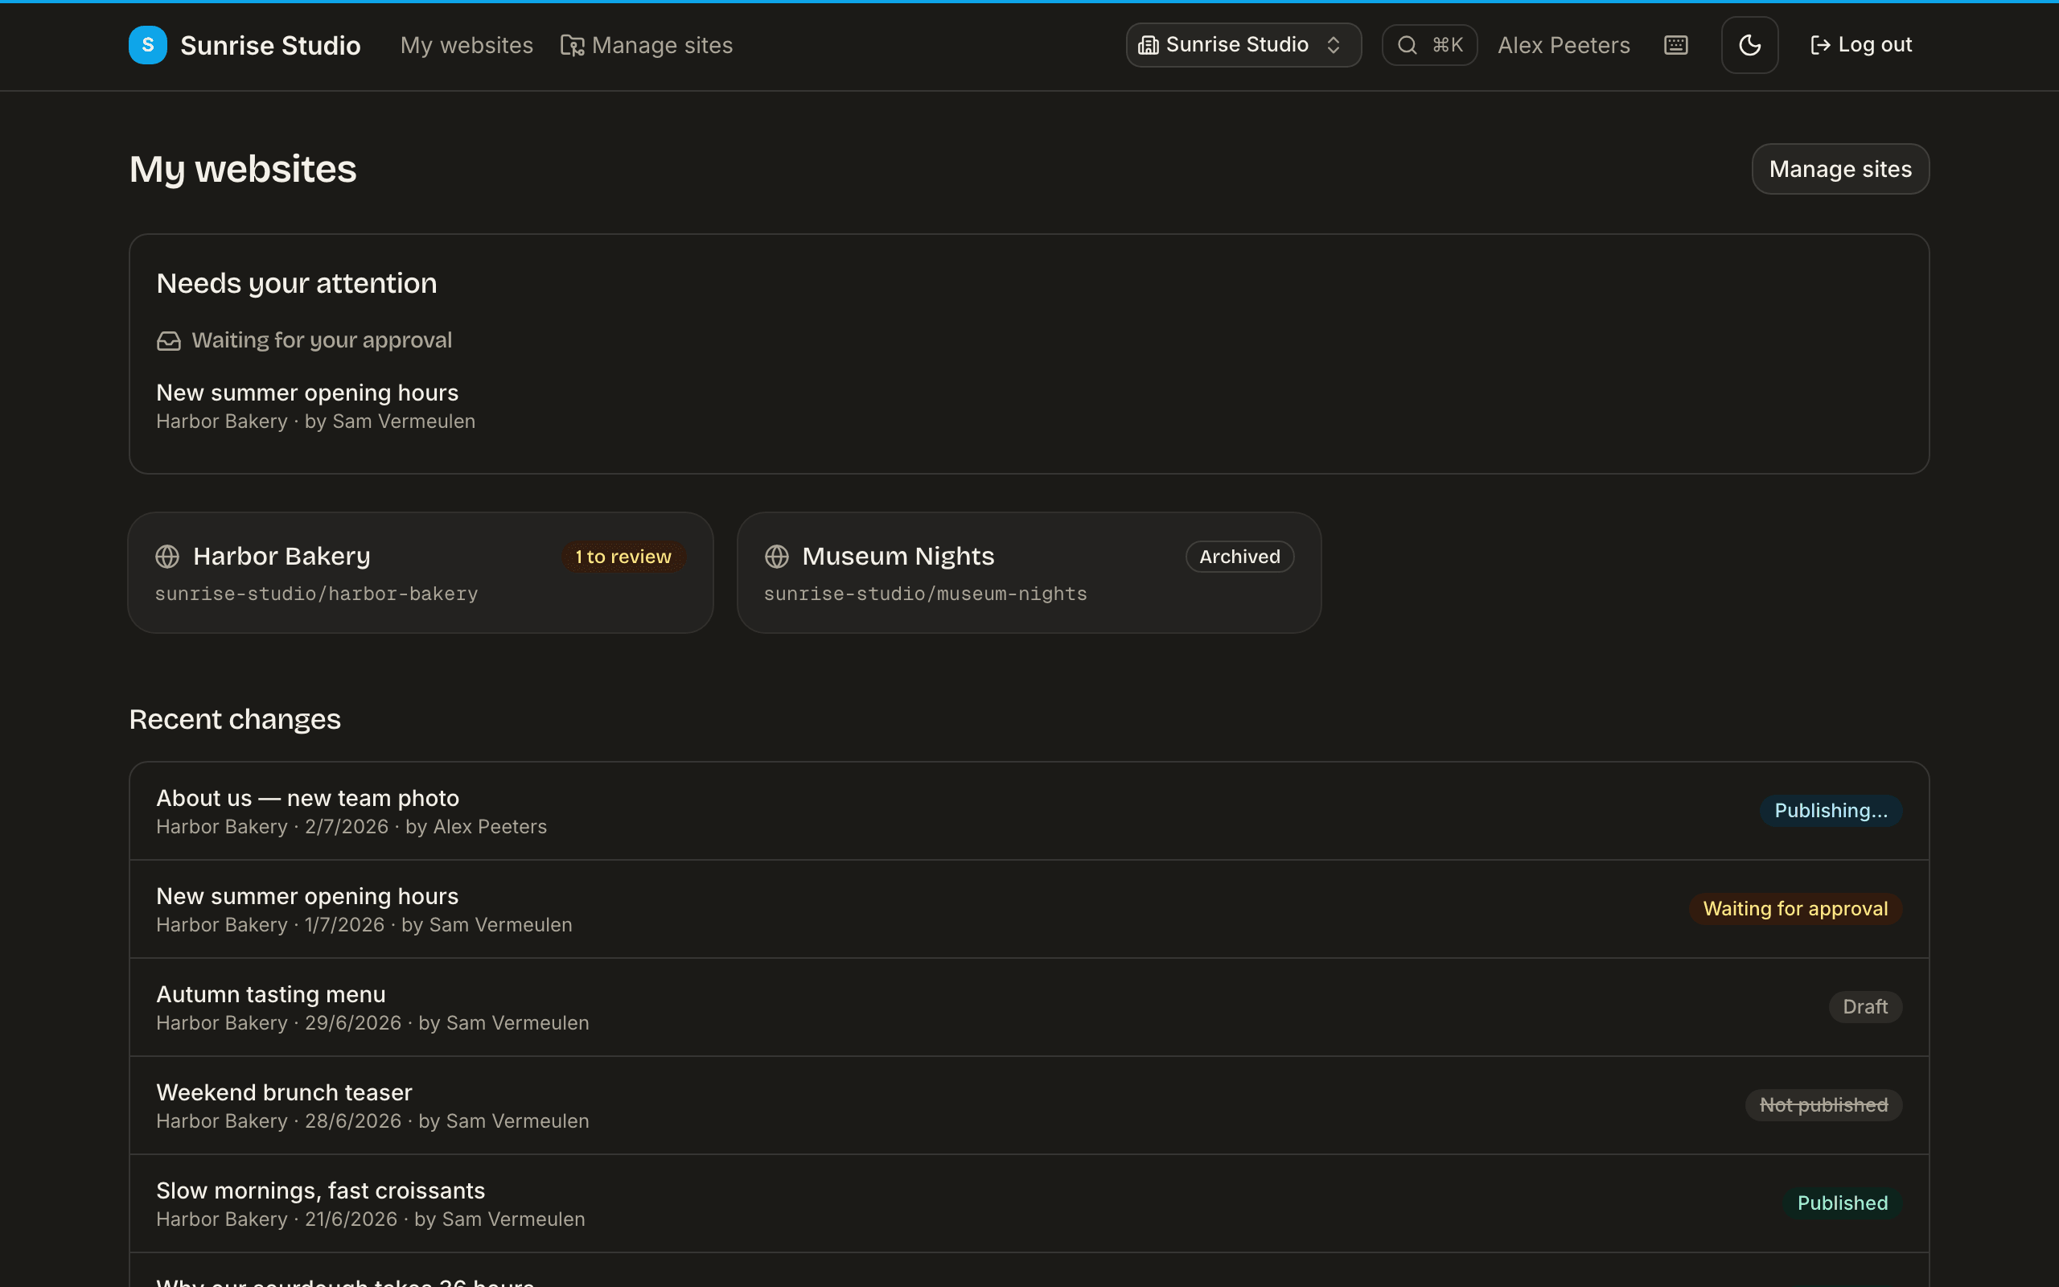This screenshot has height=1287, width=2059.
Task: Open New summer opening hours in Recent changes
Action: [x=1029, y=909]
